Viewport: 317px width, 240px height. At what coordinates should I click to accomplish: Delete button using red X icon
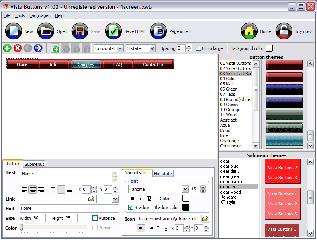click(x=18, y=48)
